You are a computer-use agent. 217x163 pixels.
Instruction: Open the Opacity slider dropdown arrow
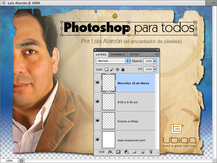pyautogui.click(x=155, y=61)
